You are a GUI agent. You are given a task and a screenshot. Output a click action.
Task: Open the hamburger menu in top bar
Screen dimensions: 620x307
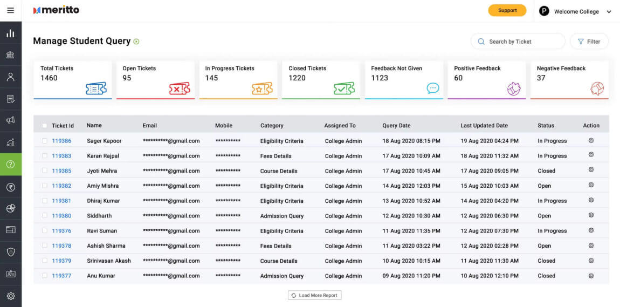point(10,10)
